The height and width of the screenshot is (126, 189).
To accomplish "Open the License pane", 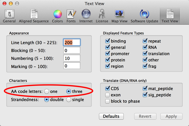I will click(x=102, y=16).
